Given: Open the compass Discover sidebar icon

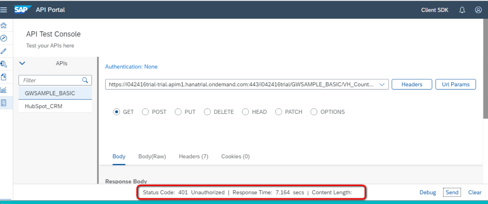Looking at the screenshot, I should pos(4,38).
